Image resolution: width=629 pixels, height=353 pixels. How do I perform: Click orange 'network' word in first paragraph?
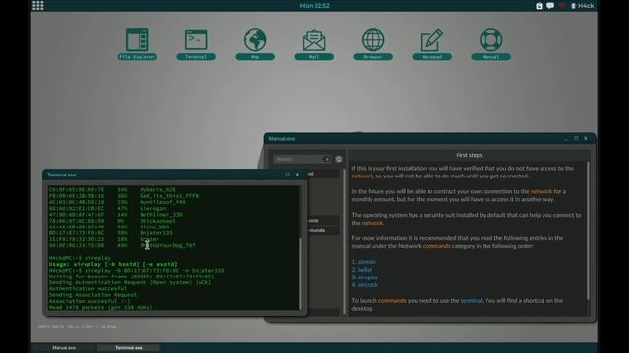[363, 176]
